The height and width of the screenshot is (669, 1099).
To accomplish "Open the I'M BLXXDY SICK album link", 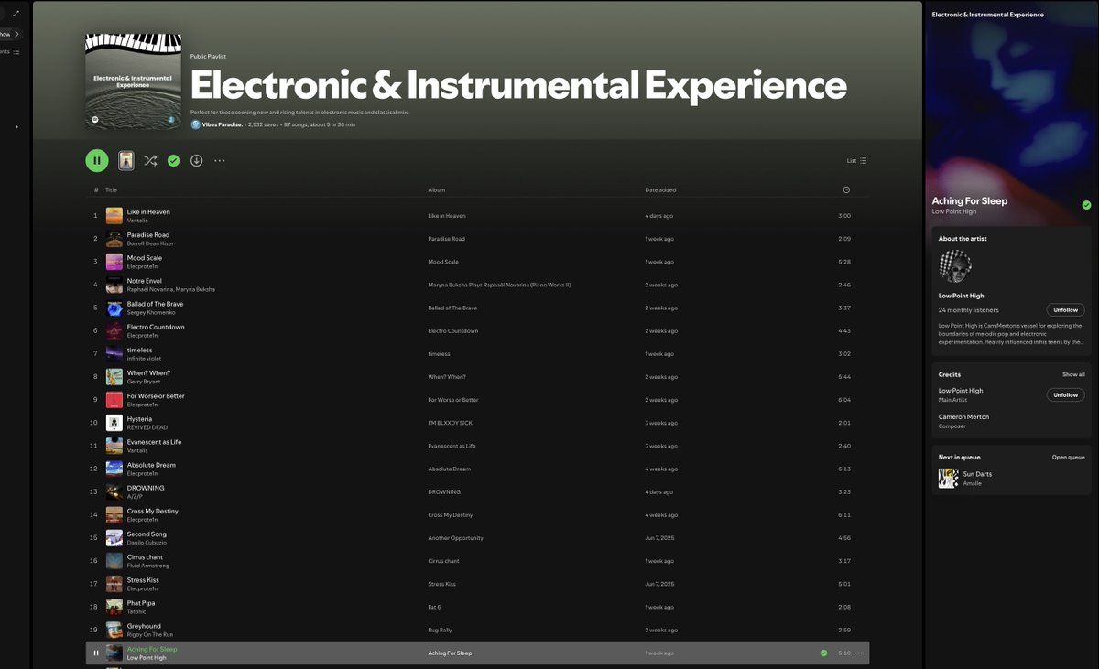I will point(451,423).
